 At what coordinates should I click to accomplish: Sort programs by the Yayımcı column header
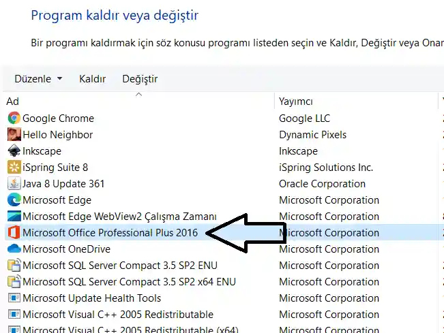tap(356, 101)
